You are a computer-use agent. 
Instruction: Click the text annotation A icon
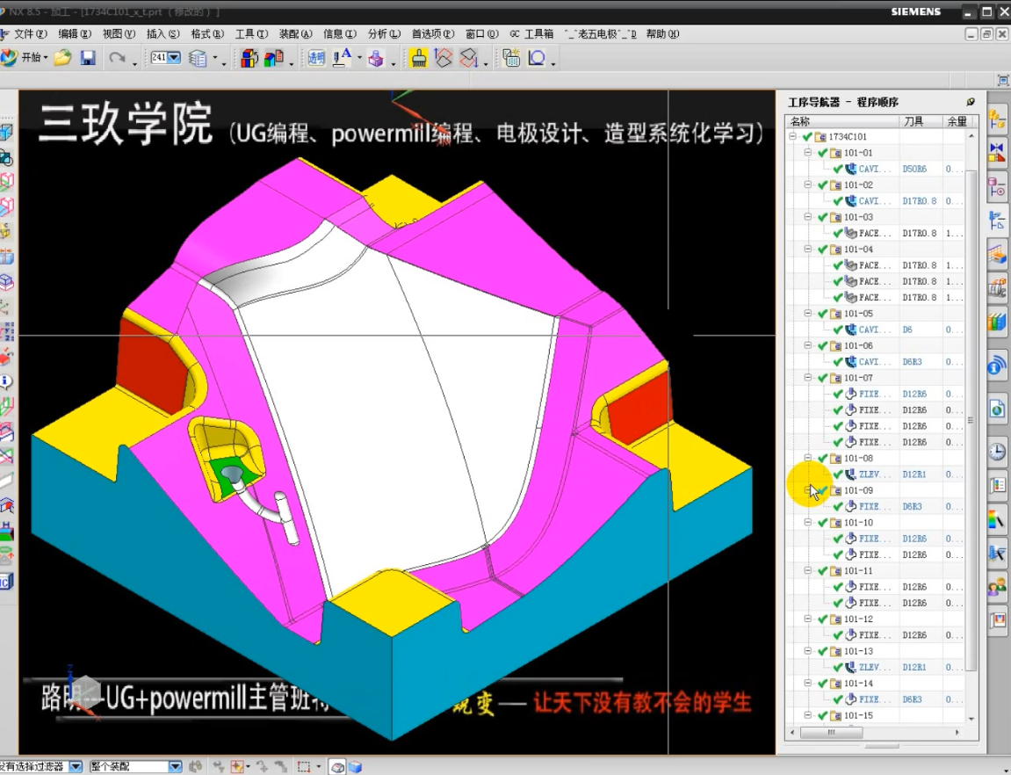342,58
